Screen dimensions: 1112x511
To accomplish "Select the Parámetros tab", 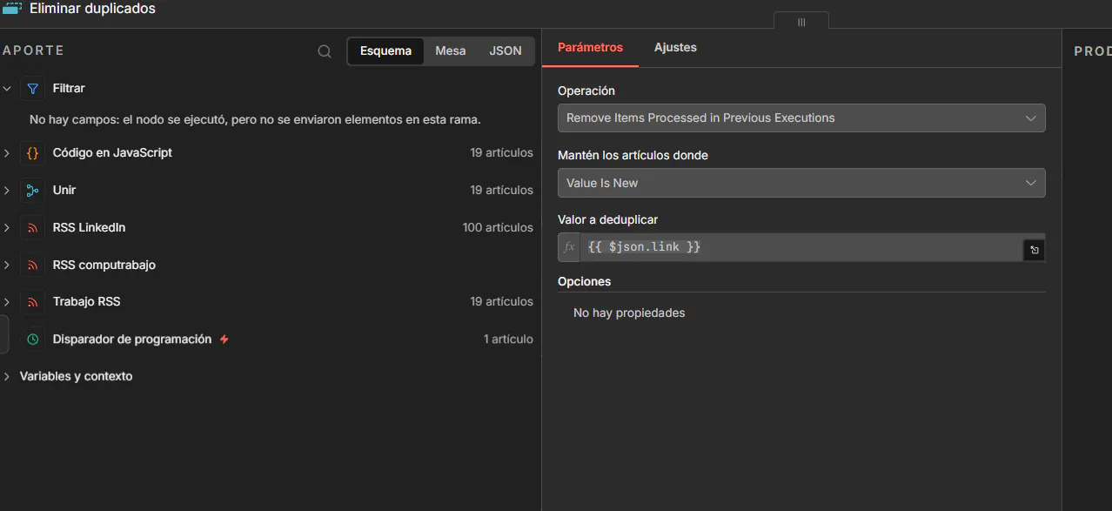I will tap(590, 48).
